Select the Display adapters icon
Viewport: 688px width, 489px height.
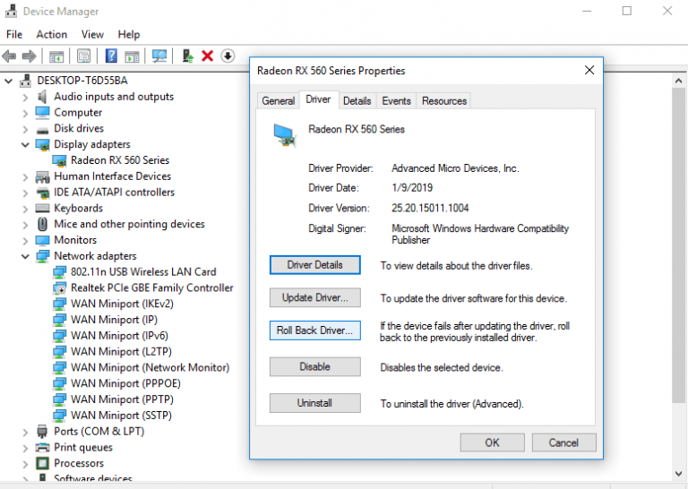(x=42, y=144)
